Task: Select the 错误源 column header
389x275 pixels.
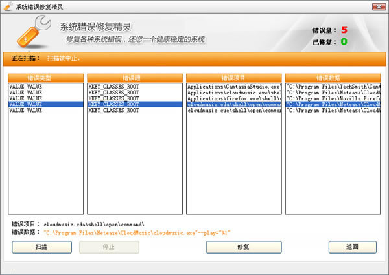Action: point(135,78)
